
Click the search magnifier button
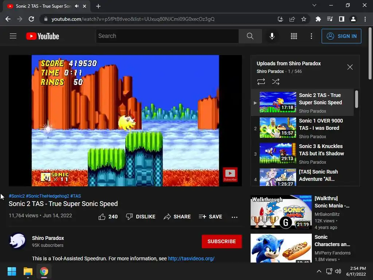[x=250, y=36]
